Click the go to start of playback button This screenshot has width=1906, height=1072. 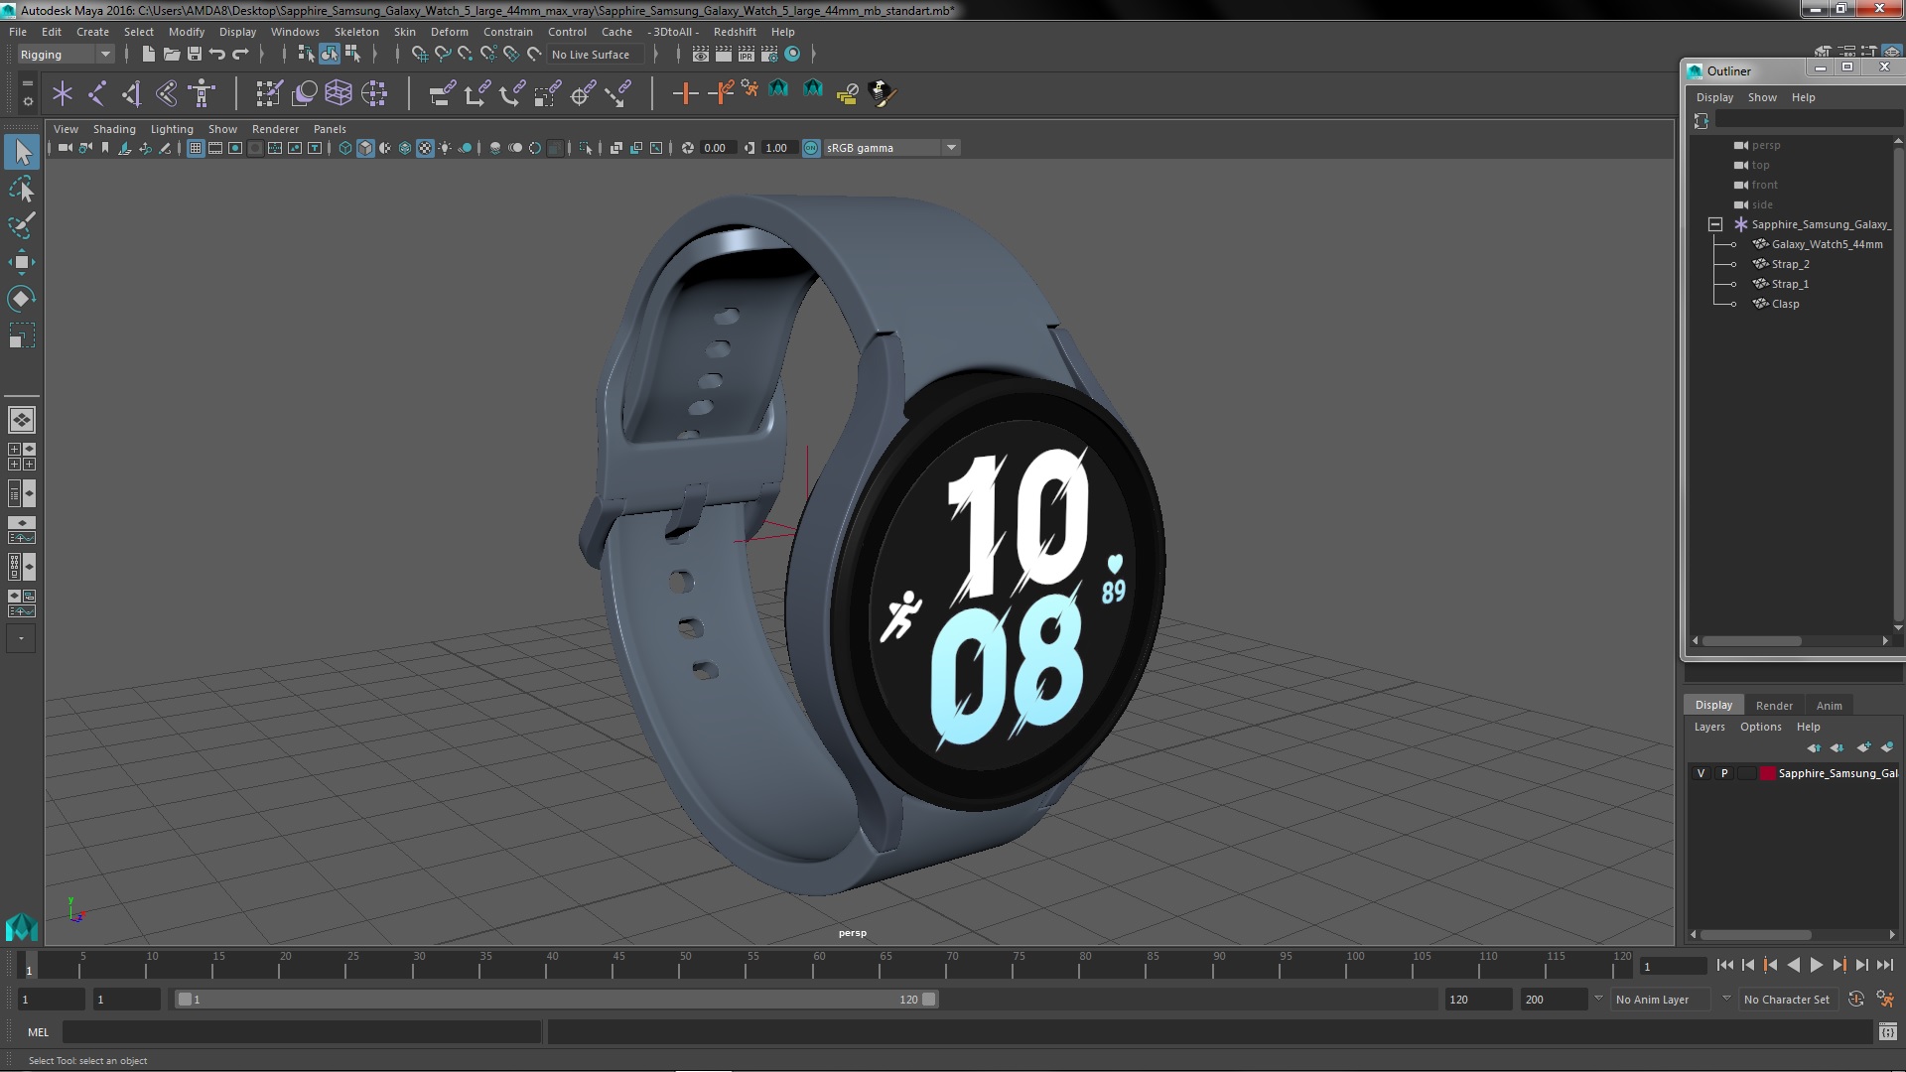tap(1724, 965)
